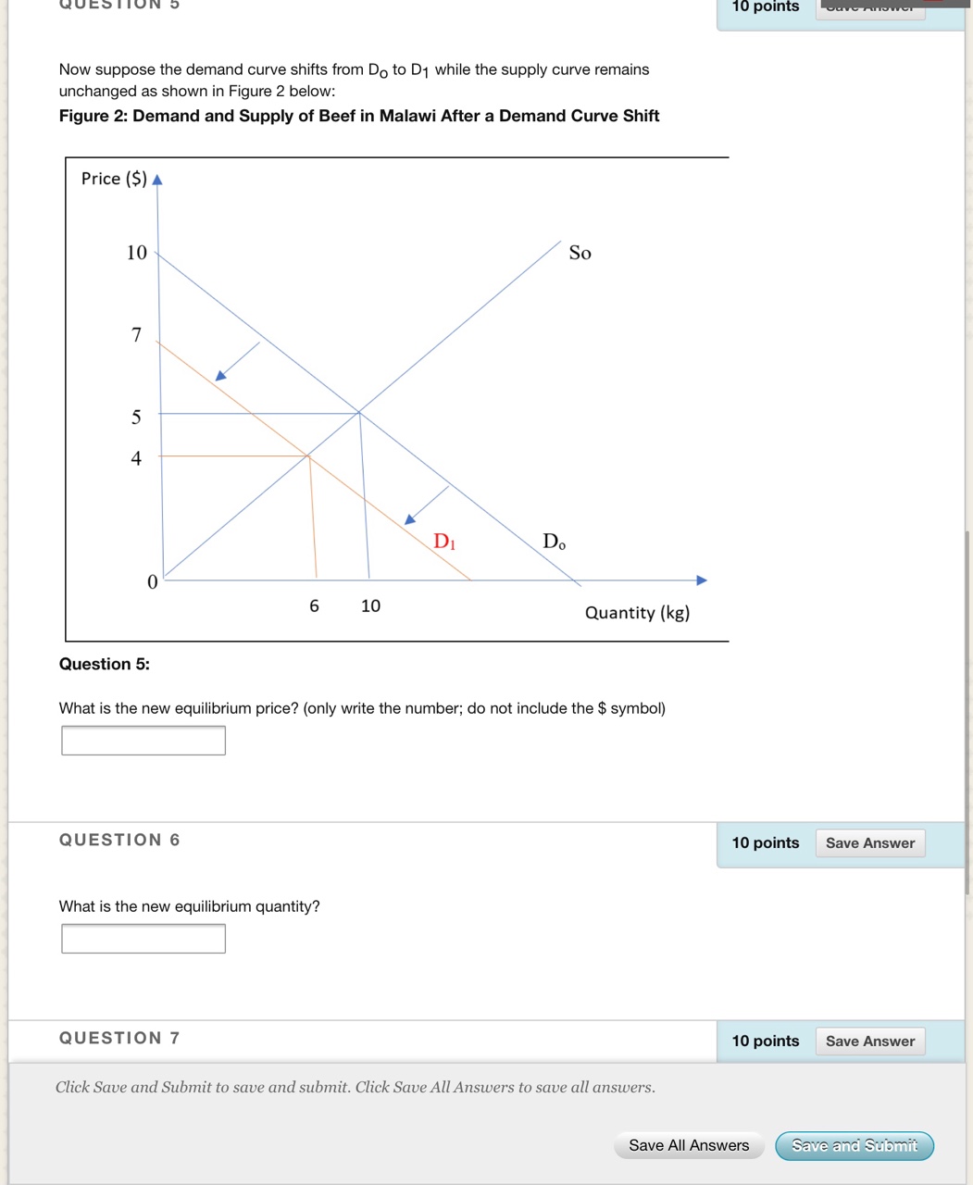Click the equilibrium point where So crosses D1
This screenshot has height=1185, width=973.
[306, 455]
